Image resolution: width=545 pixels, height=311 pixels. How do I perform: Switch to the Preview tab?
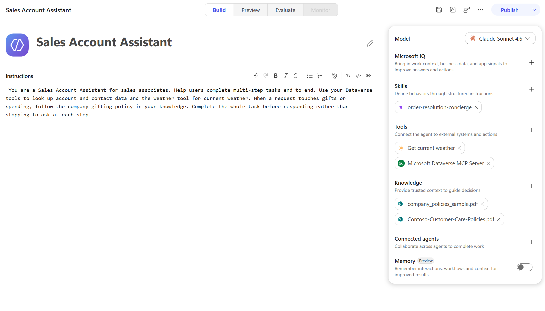pos(250,10)
